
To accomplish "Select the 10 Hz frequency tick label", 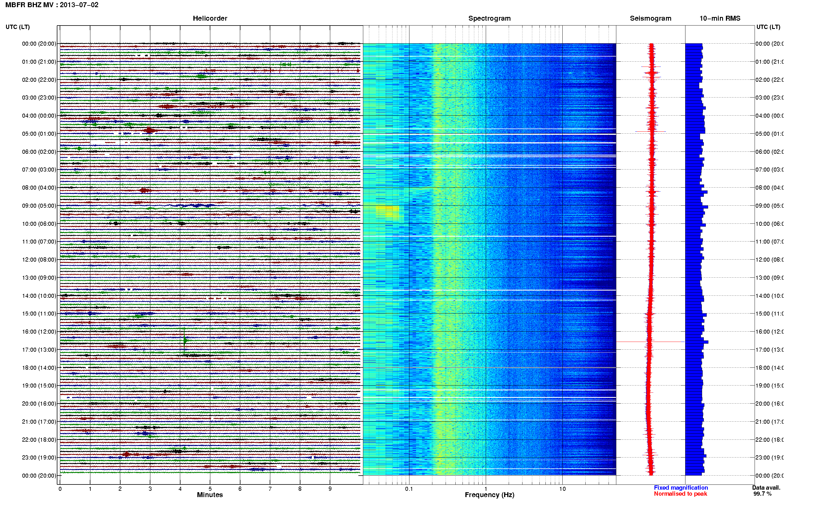I will coord(562,489).
